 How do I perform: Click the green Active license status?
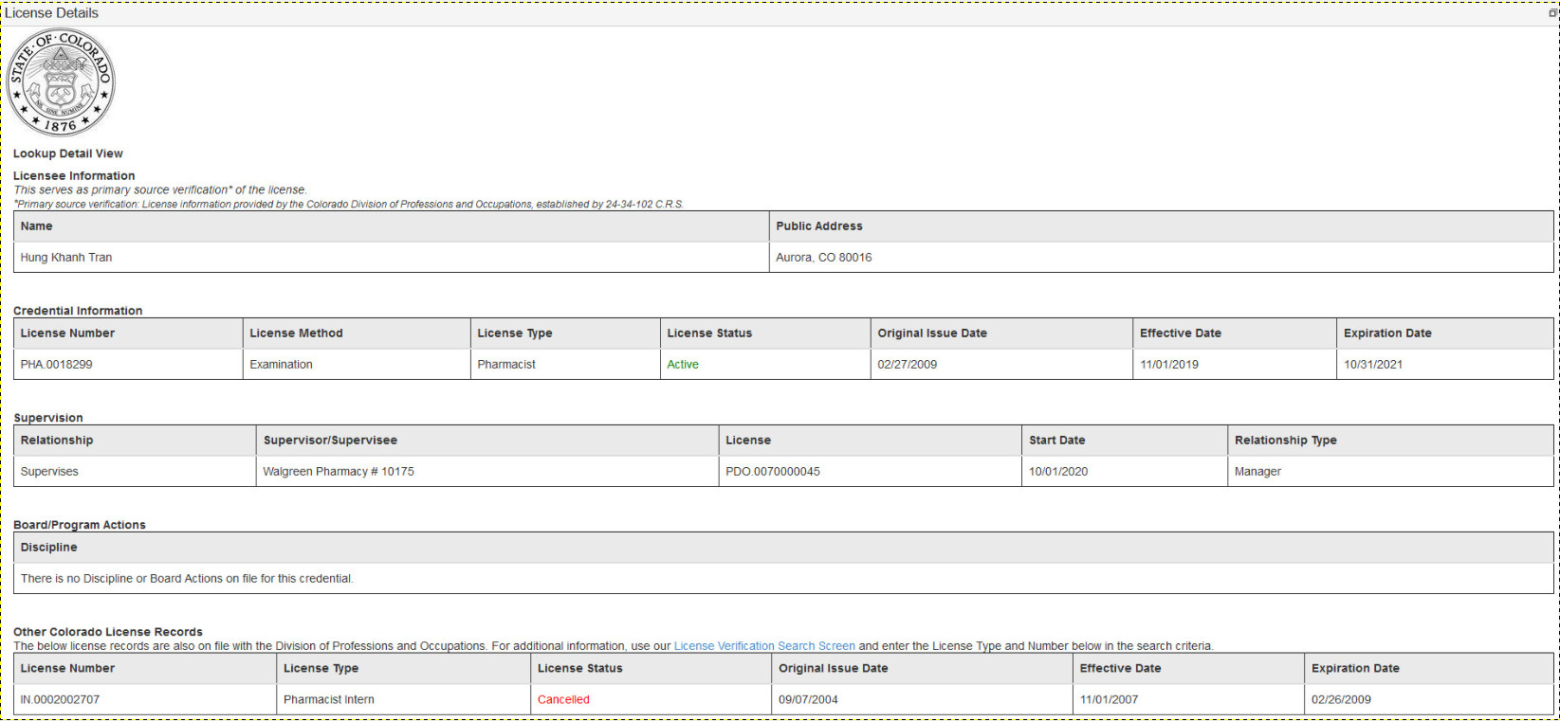click(683, 365)
